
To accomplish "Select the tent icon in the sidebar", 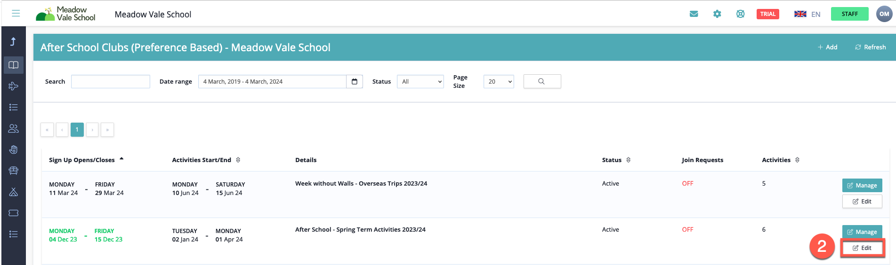I will tap(14, 192).
